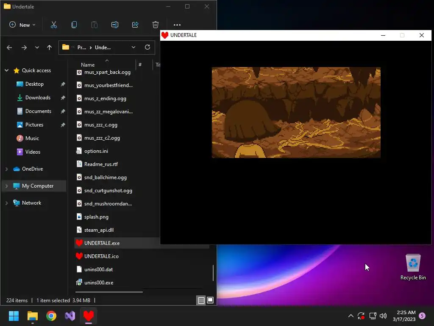Open recent locations chevron dropdown
This screenshot has height=326, width=434.
pyautogui.click(x=37, y=48)
